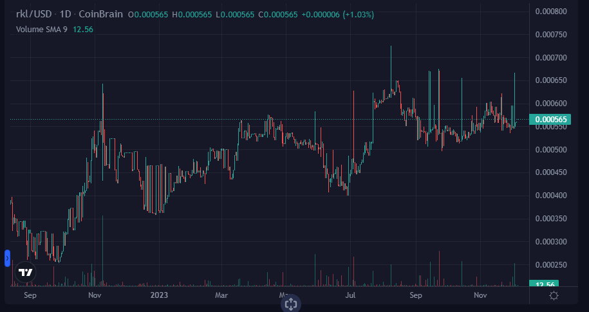Screen dimensions: 589x312
Task: Click the Volume SMA value 12.56
Action: 82,30
